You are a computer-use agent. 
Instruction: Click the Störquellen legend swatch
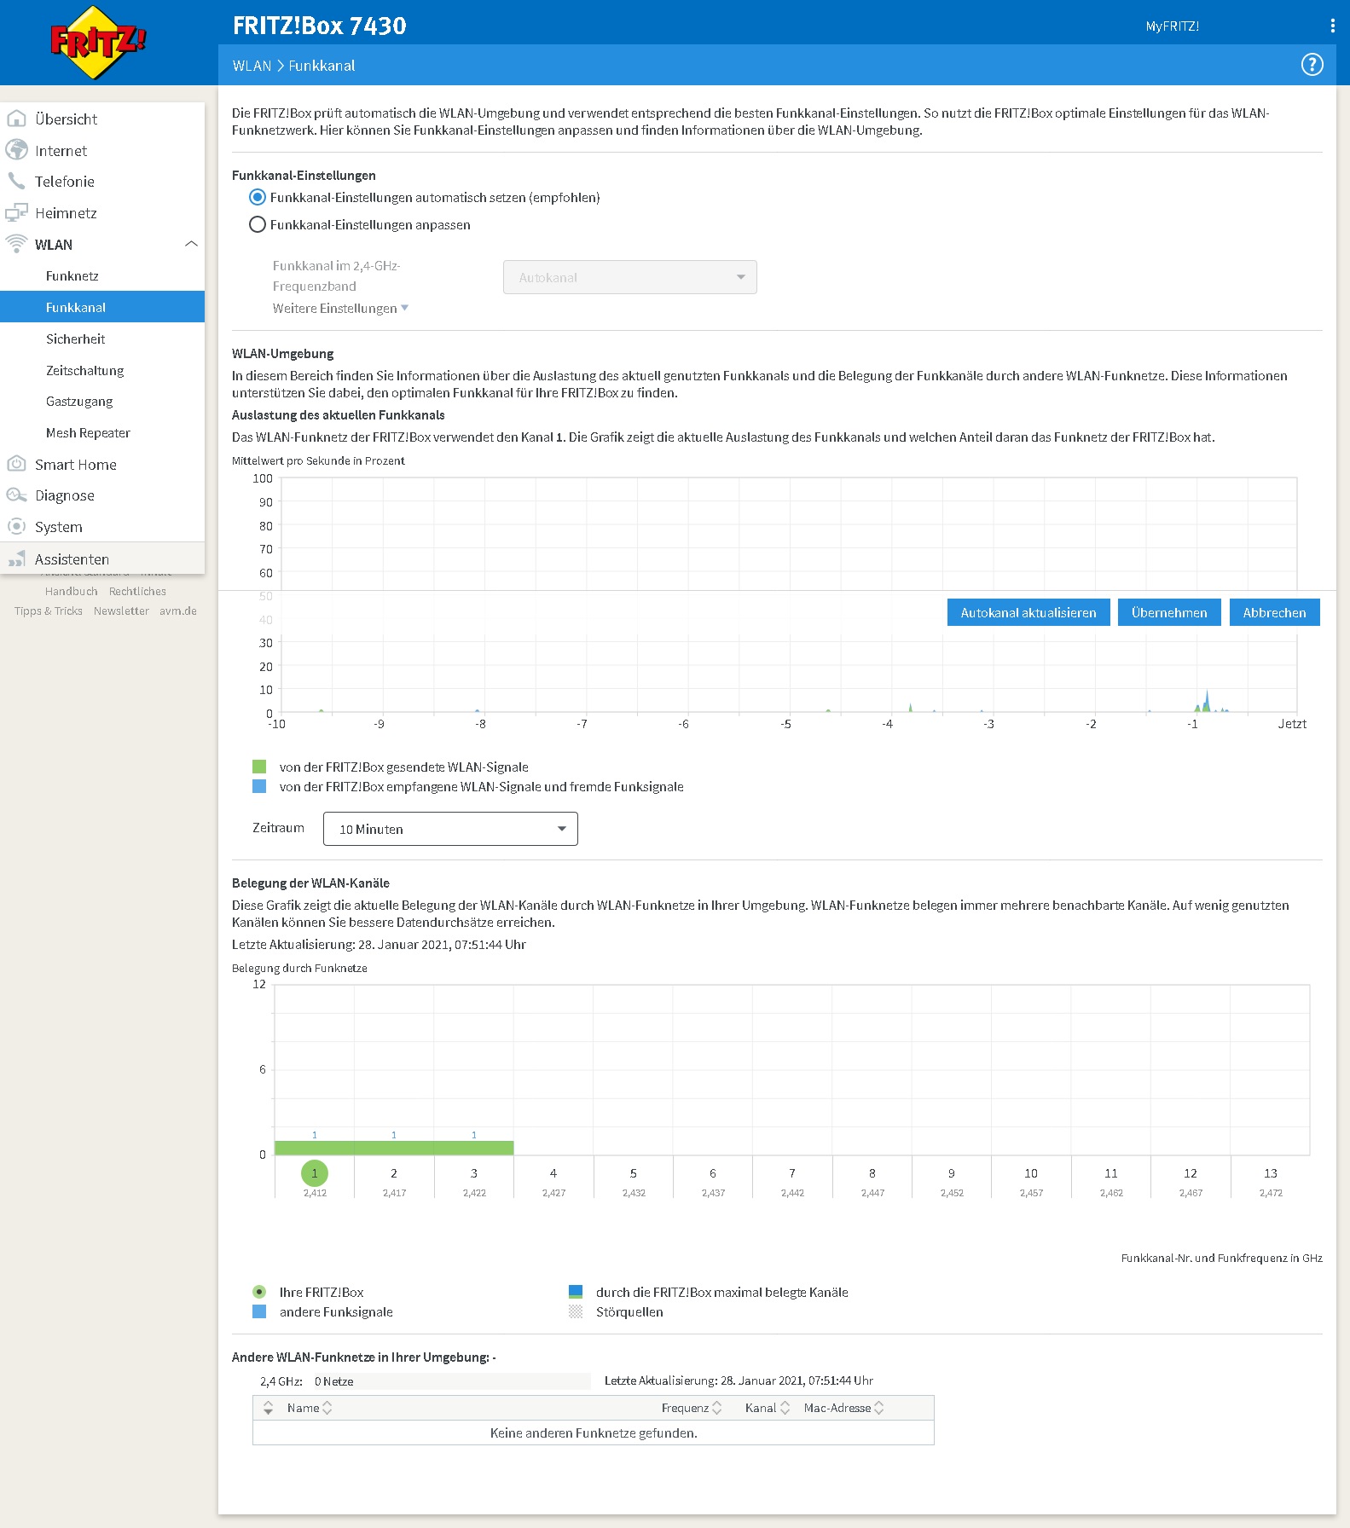[576, 1311]
